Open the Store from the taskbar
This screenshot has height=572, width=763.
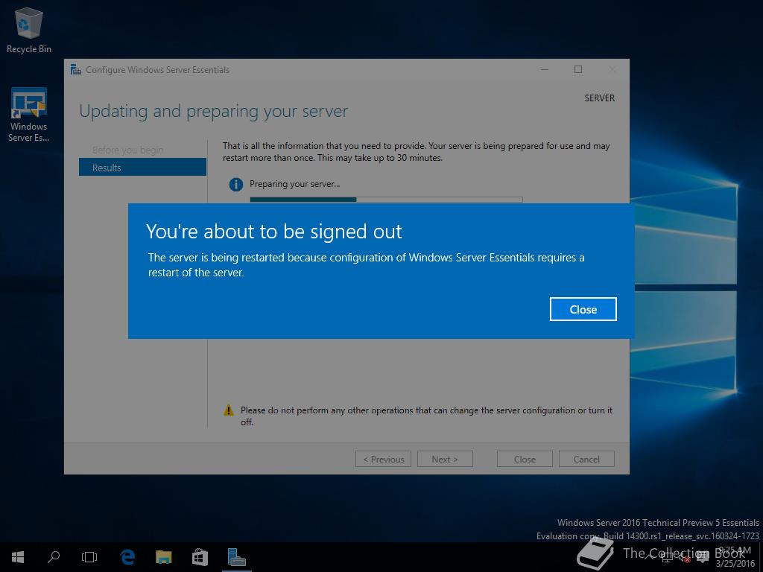tap(200, 557)
